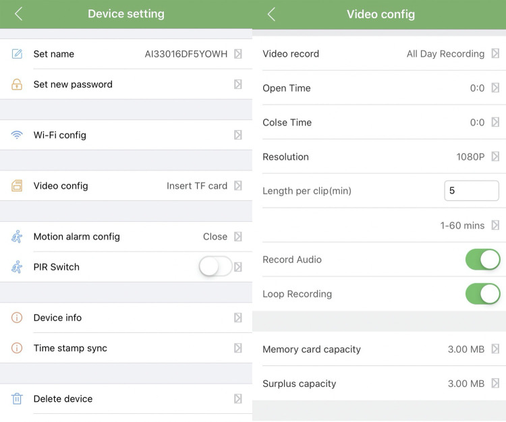This screenshot has height=422, width=506.
Task: Focus the Length per clip input field
Action: point(472,191)
